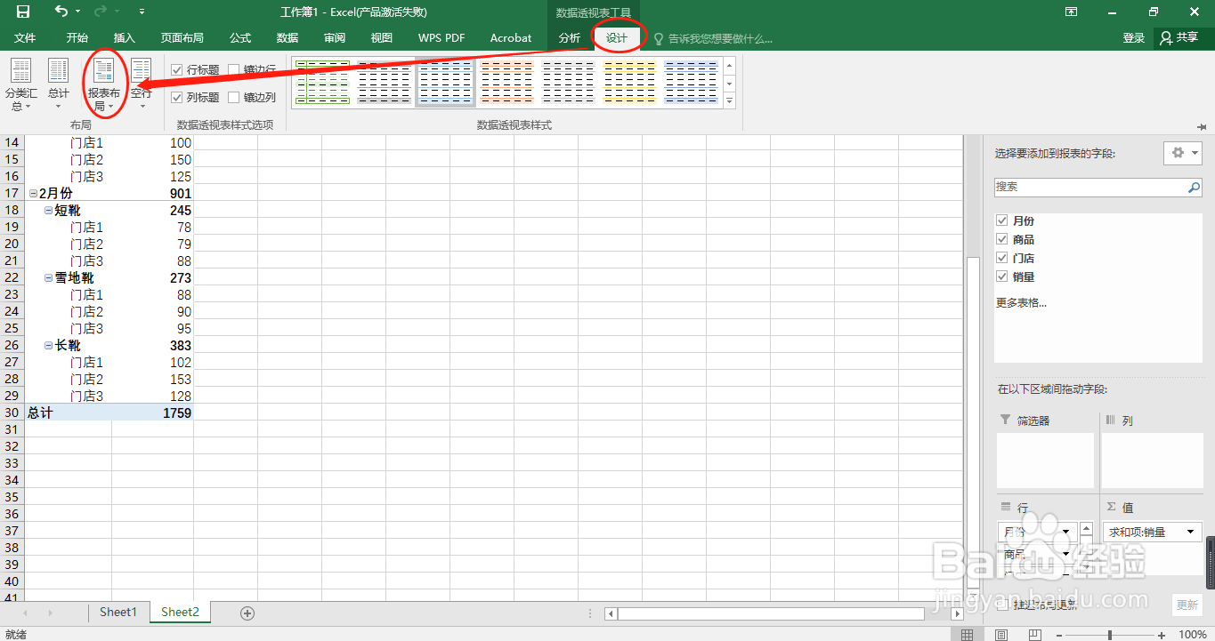Open the 月份 row field dropdown
The image size is (1215, 641).
[1066, 532]
